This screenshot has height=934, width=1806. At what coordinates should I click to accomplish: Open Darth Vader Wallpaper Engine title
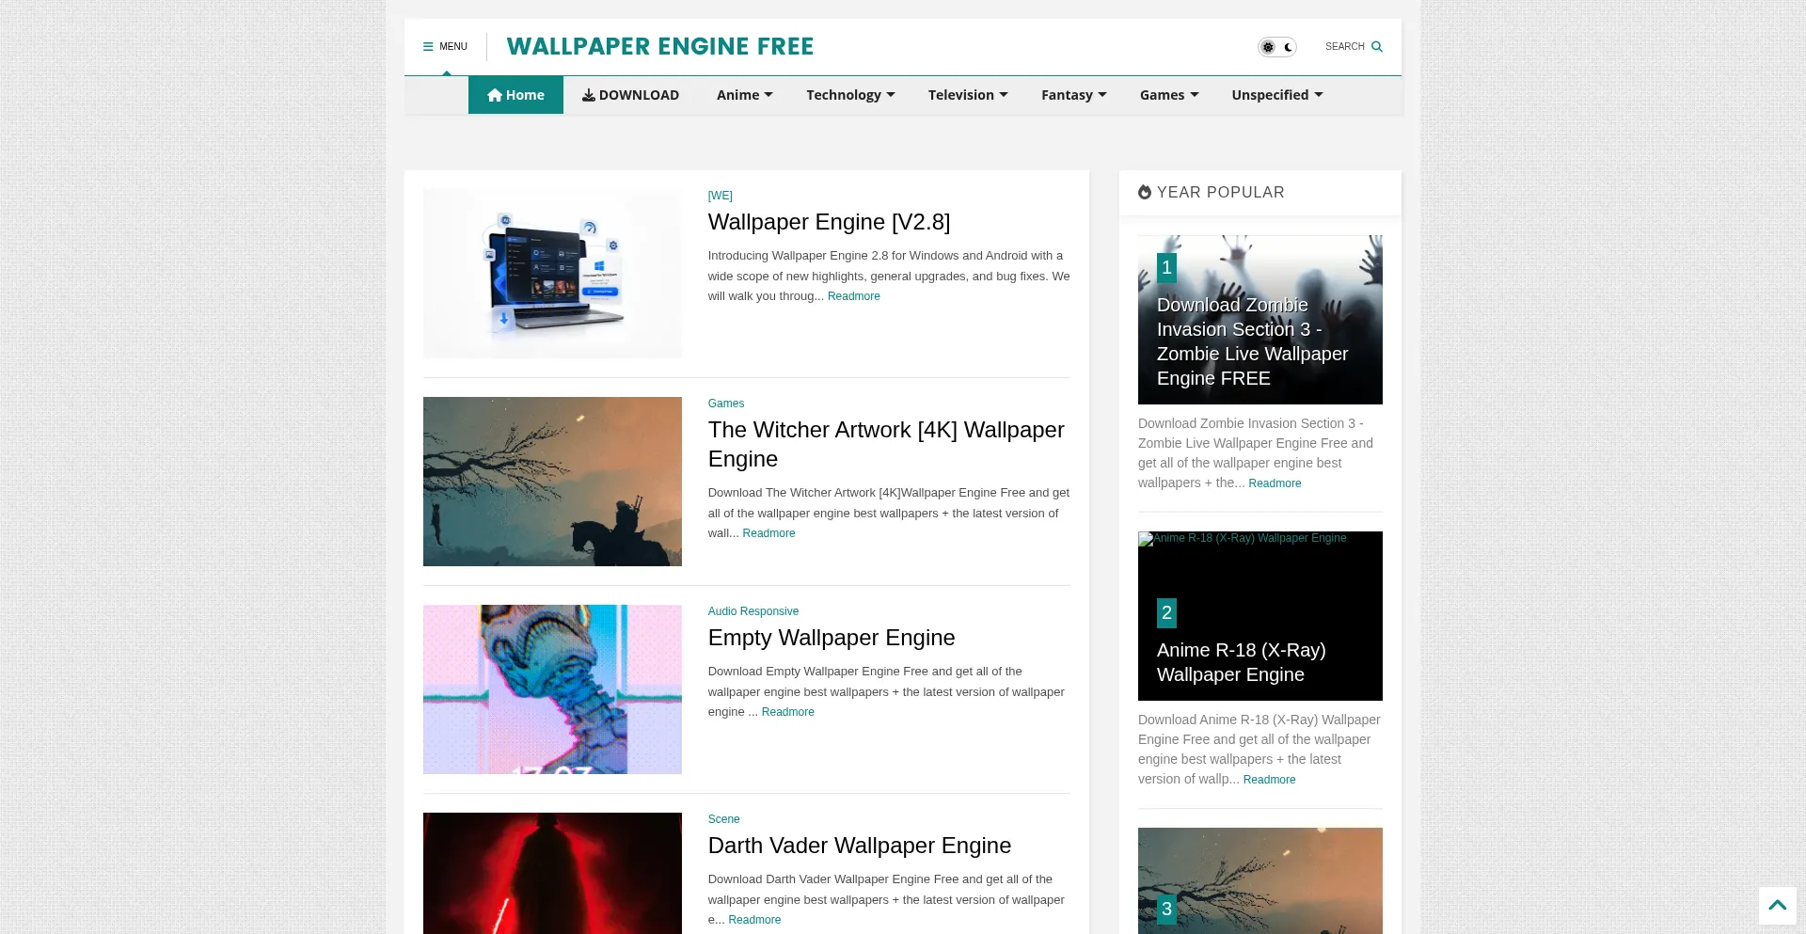click(x=859, y=846)
